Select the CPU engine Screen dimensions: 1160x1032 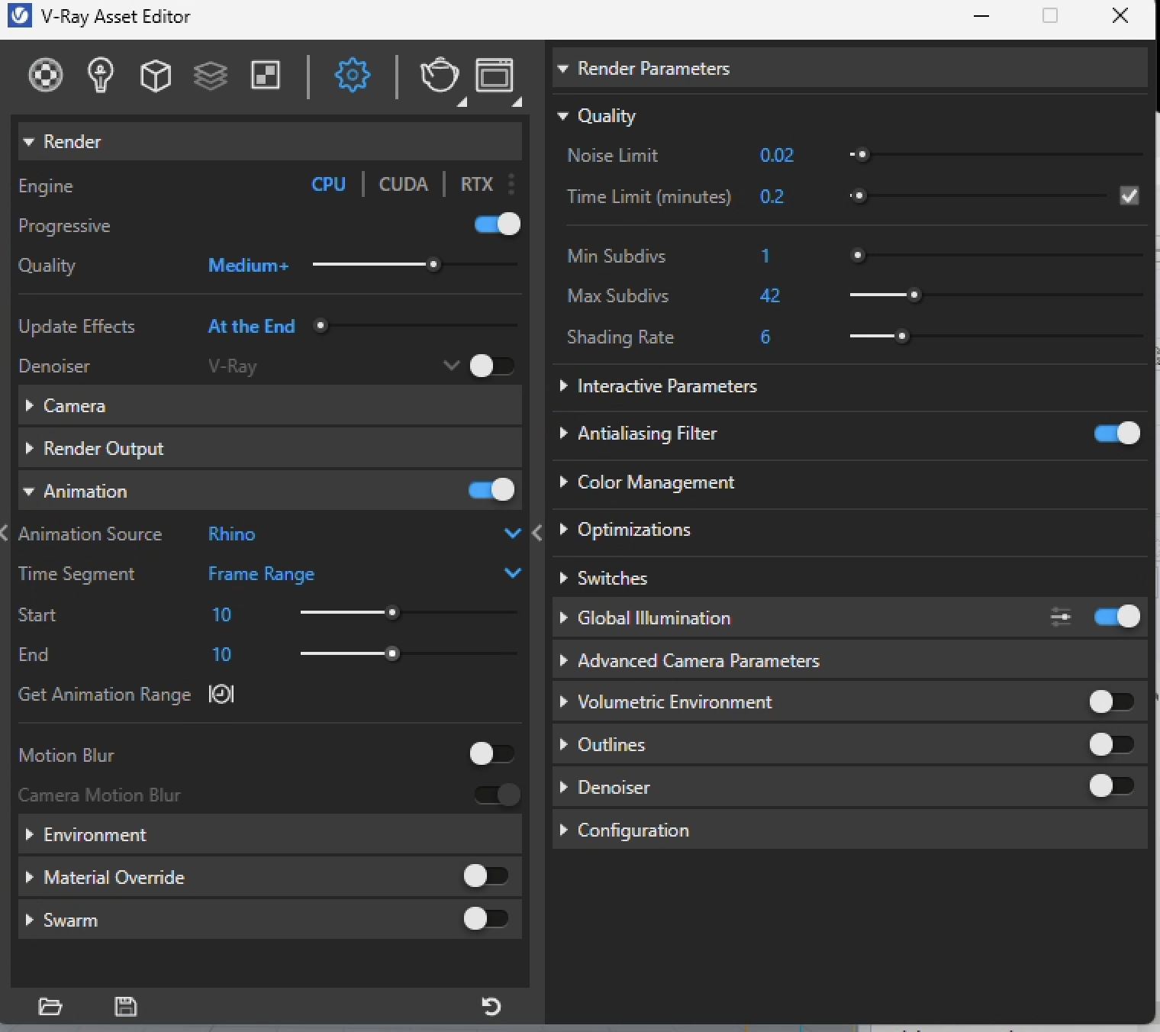coord(328,184)
